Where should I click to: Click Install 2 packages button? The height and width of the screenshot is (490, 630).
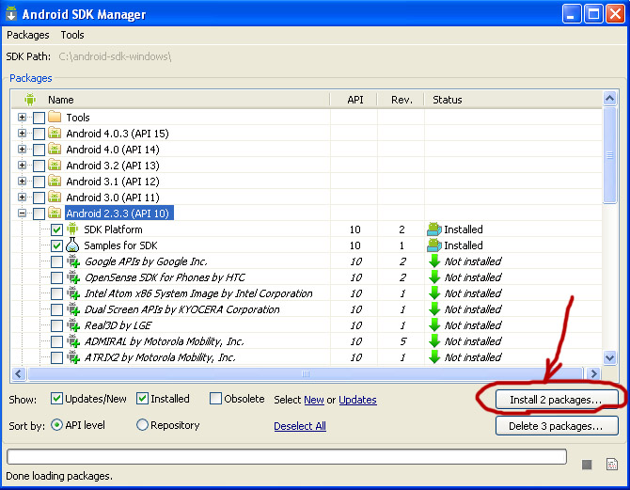tap(555, 400)
